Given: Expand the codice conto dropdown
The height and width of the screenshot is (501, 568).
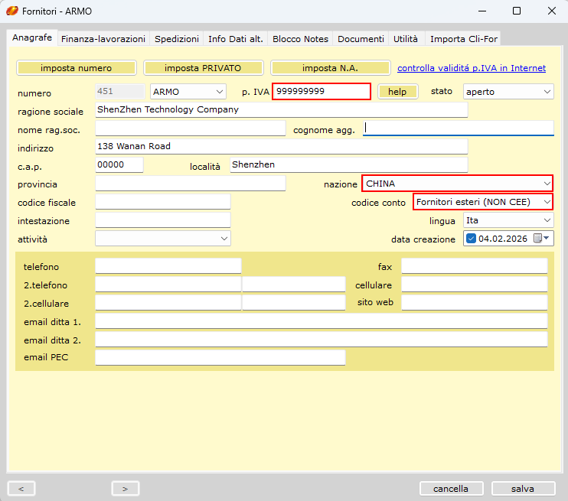Looking at the screenshot, I should (546, 202).
